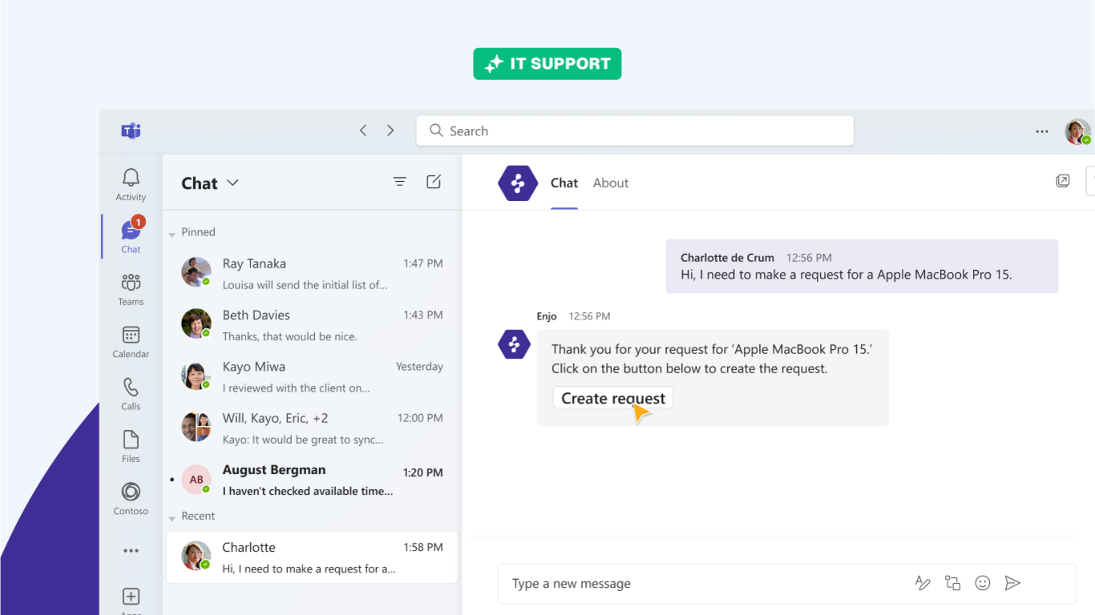Expand the Chat title dropdown chevron
This screenshot has height=615, width=1095.
click(232, 183)
